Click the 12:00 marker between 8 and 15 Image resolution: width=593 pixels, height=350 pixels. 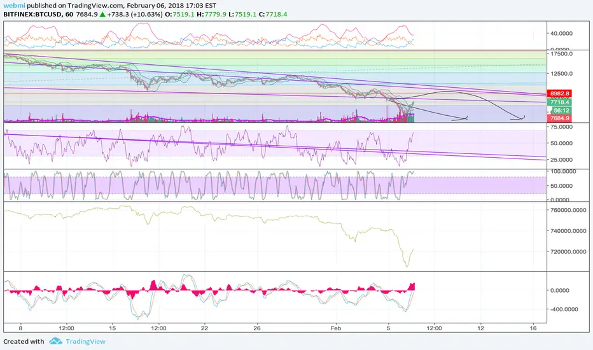pos(67,328)
